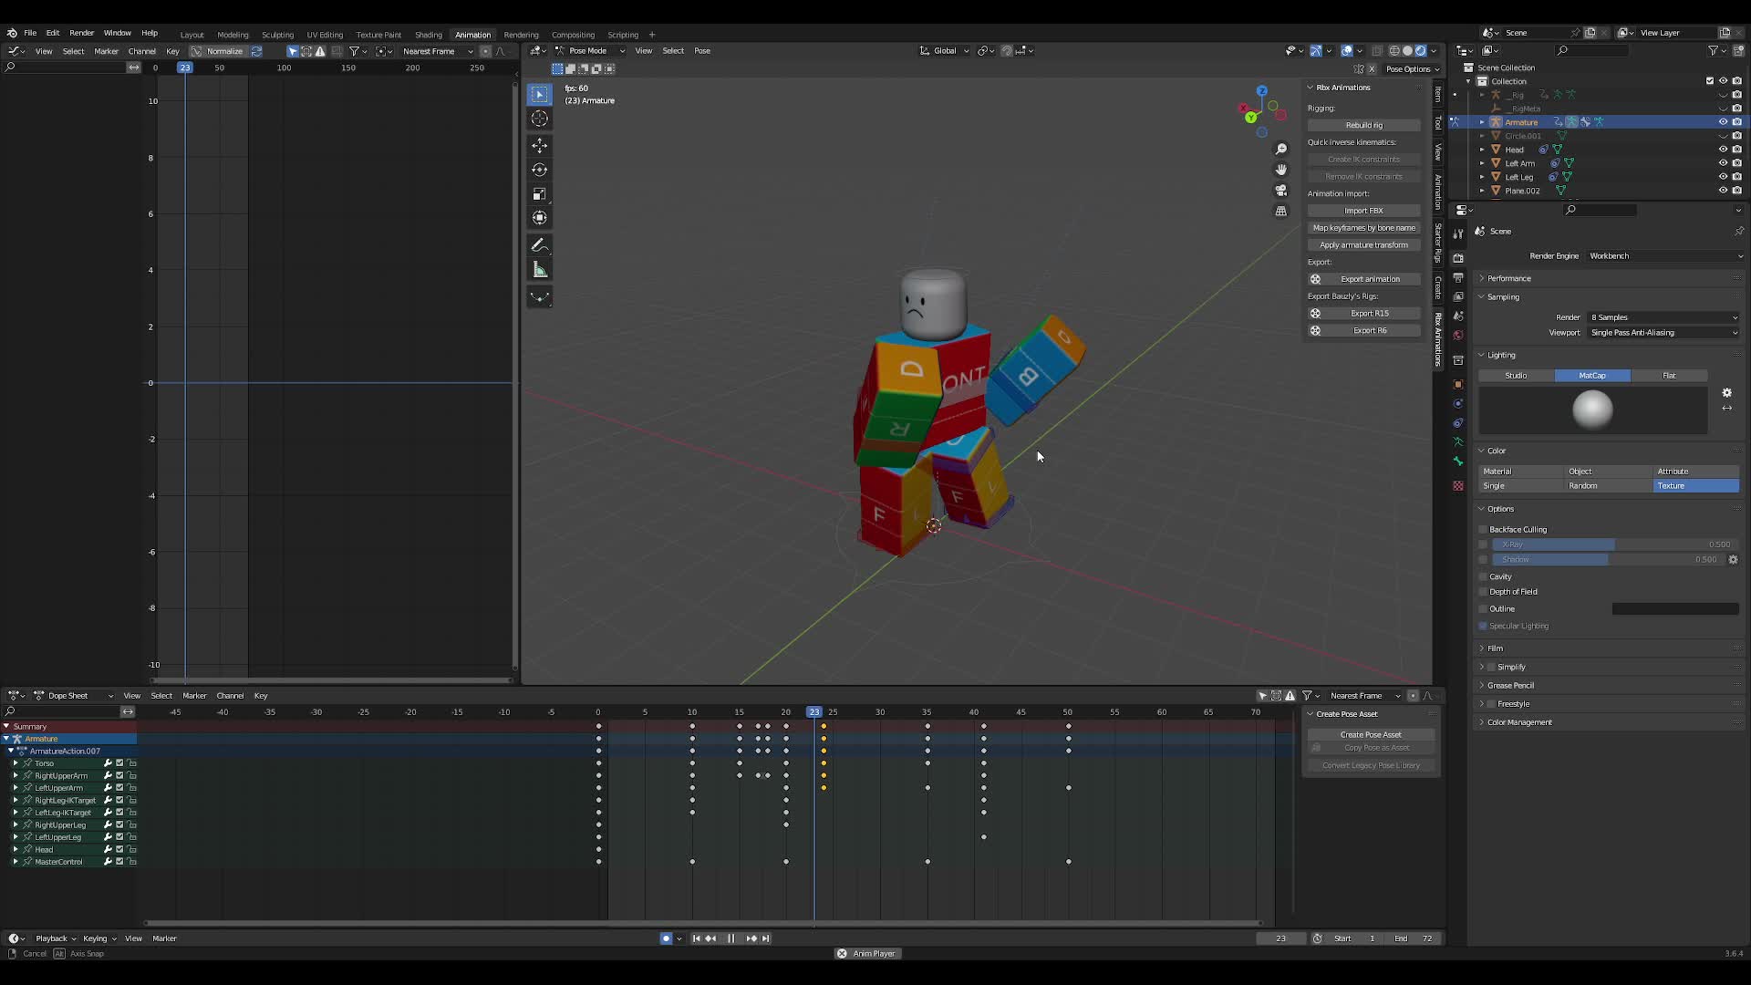Image resolution: width=1751 pixels, height=985 pixels.
Task: Open the shadow settings gear icon
Action: (1733, 560)
